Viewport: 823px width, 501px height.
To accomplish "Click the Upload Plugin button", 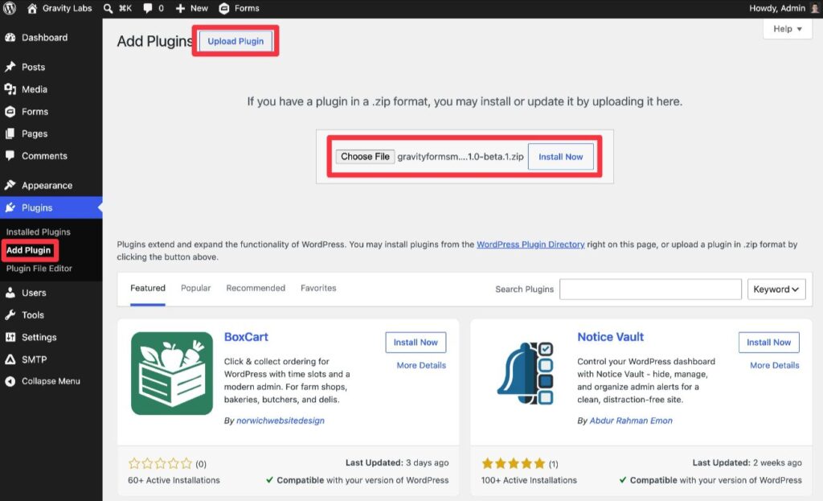I will point(235,41).
